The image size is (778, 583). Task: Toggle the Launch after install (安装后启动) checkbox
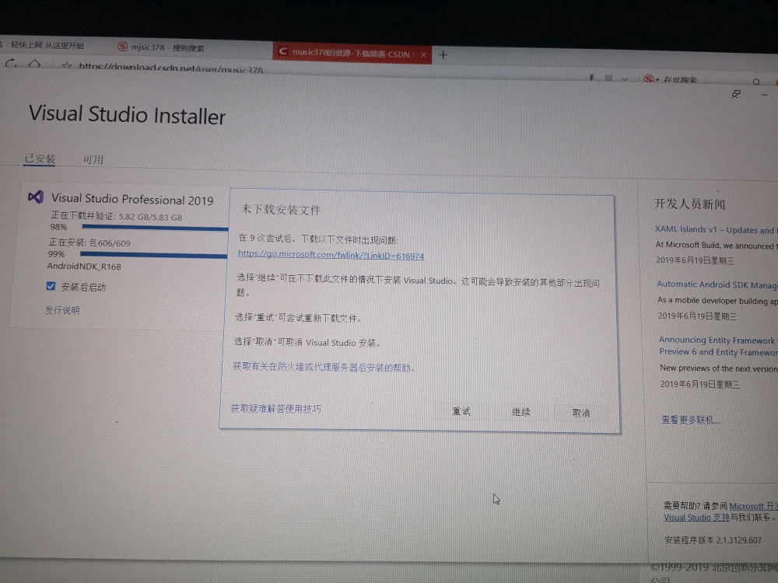pos(51,286)
